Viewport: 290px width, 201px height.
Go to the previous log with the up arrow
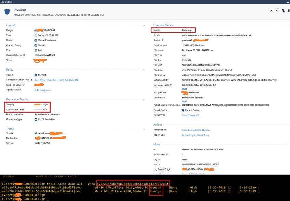271,11
